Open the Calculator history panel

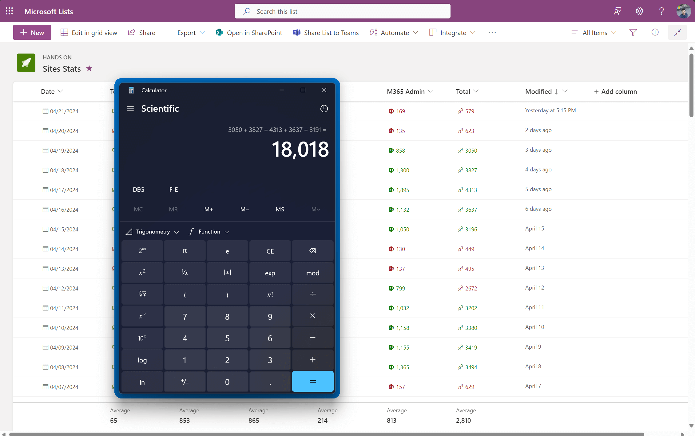point(324,108)
